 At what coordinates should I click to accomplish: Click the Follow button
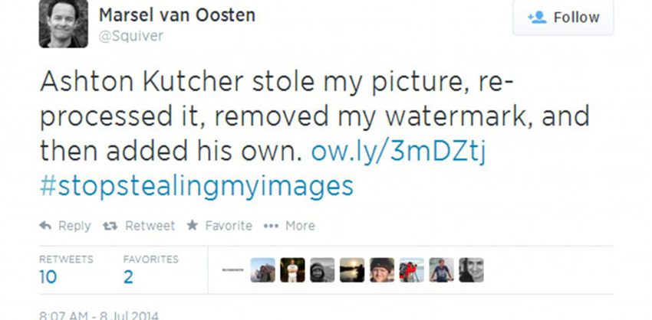click(563, 18)
